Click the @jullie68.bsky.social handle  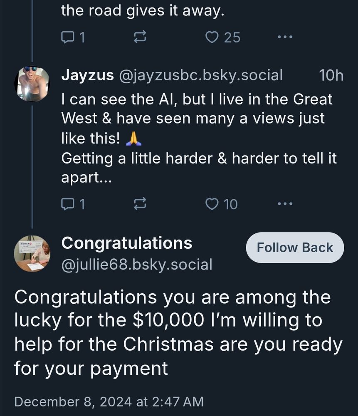pyautogui.click(x=137, y=265)
